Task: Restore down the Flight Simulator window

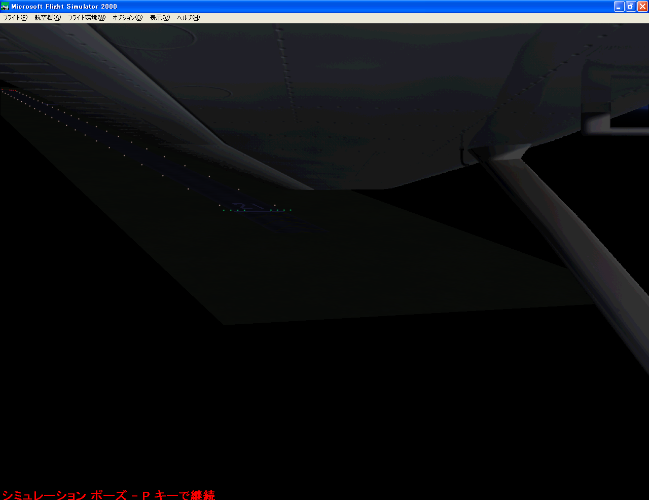Action: click(631, 6)
